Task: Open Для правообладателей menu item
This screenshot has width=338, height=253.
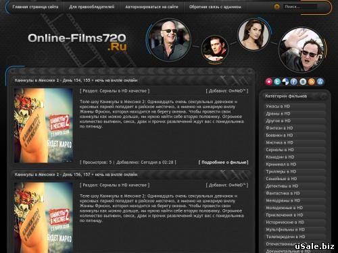Action: tap(92, 7)
